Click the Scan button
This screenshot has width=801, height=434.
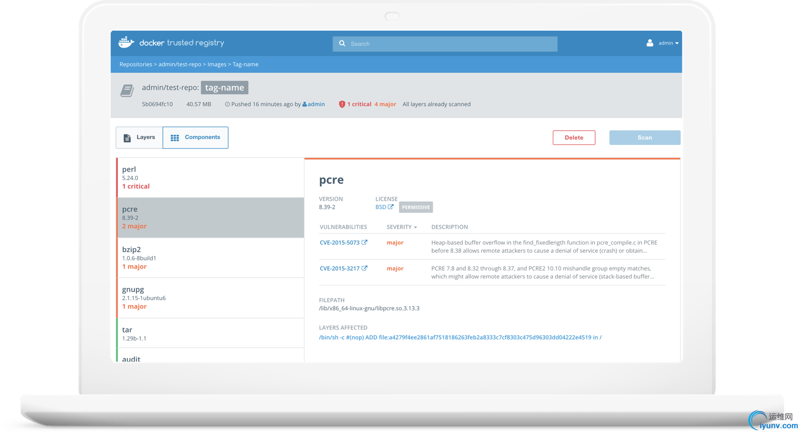tap(645, 137)
